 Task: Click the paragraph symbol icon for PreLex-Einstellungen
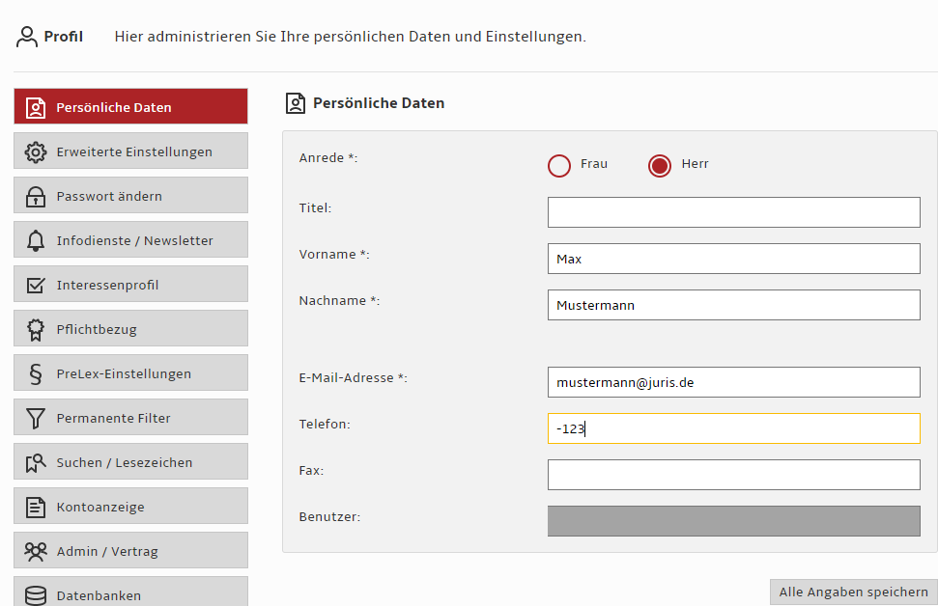tap(36, 373)
